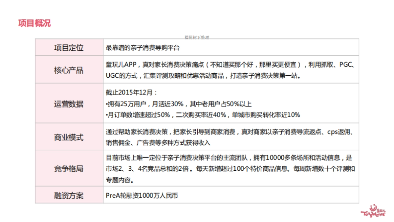Select the 月订单数增速超过50% bullet line
Screen dimensions: 394x222
(202, 115)
